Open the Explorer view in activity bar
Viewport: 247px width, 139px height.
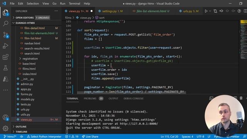tap(5, 12)
